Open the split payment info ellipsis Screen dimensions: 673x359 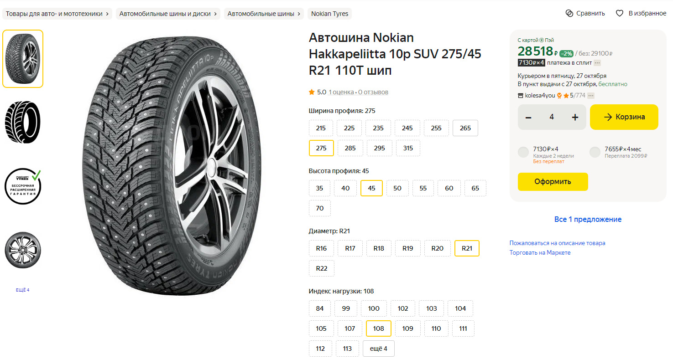pos(597,63)
